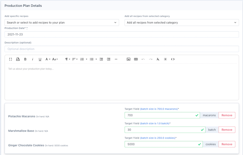Open the code view of the editor
The width and height of the screenshot is (243, 155).
click(x=173, y=59)
